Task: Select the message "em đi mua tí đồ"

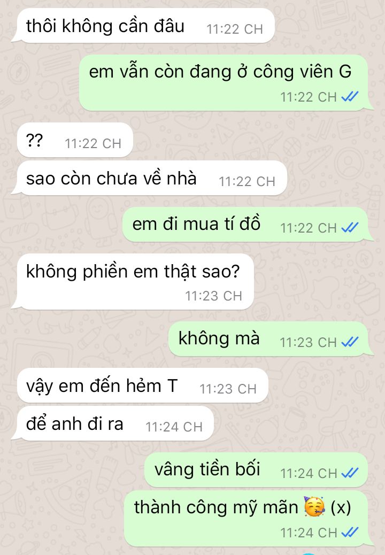Action: tap(248, 225)
